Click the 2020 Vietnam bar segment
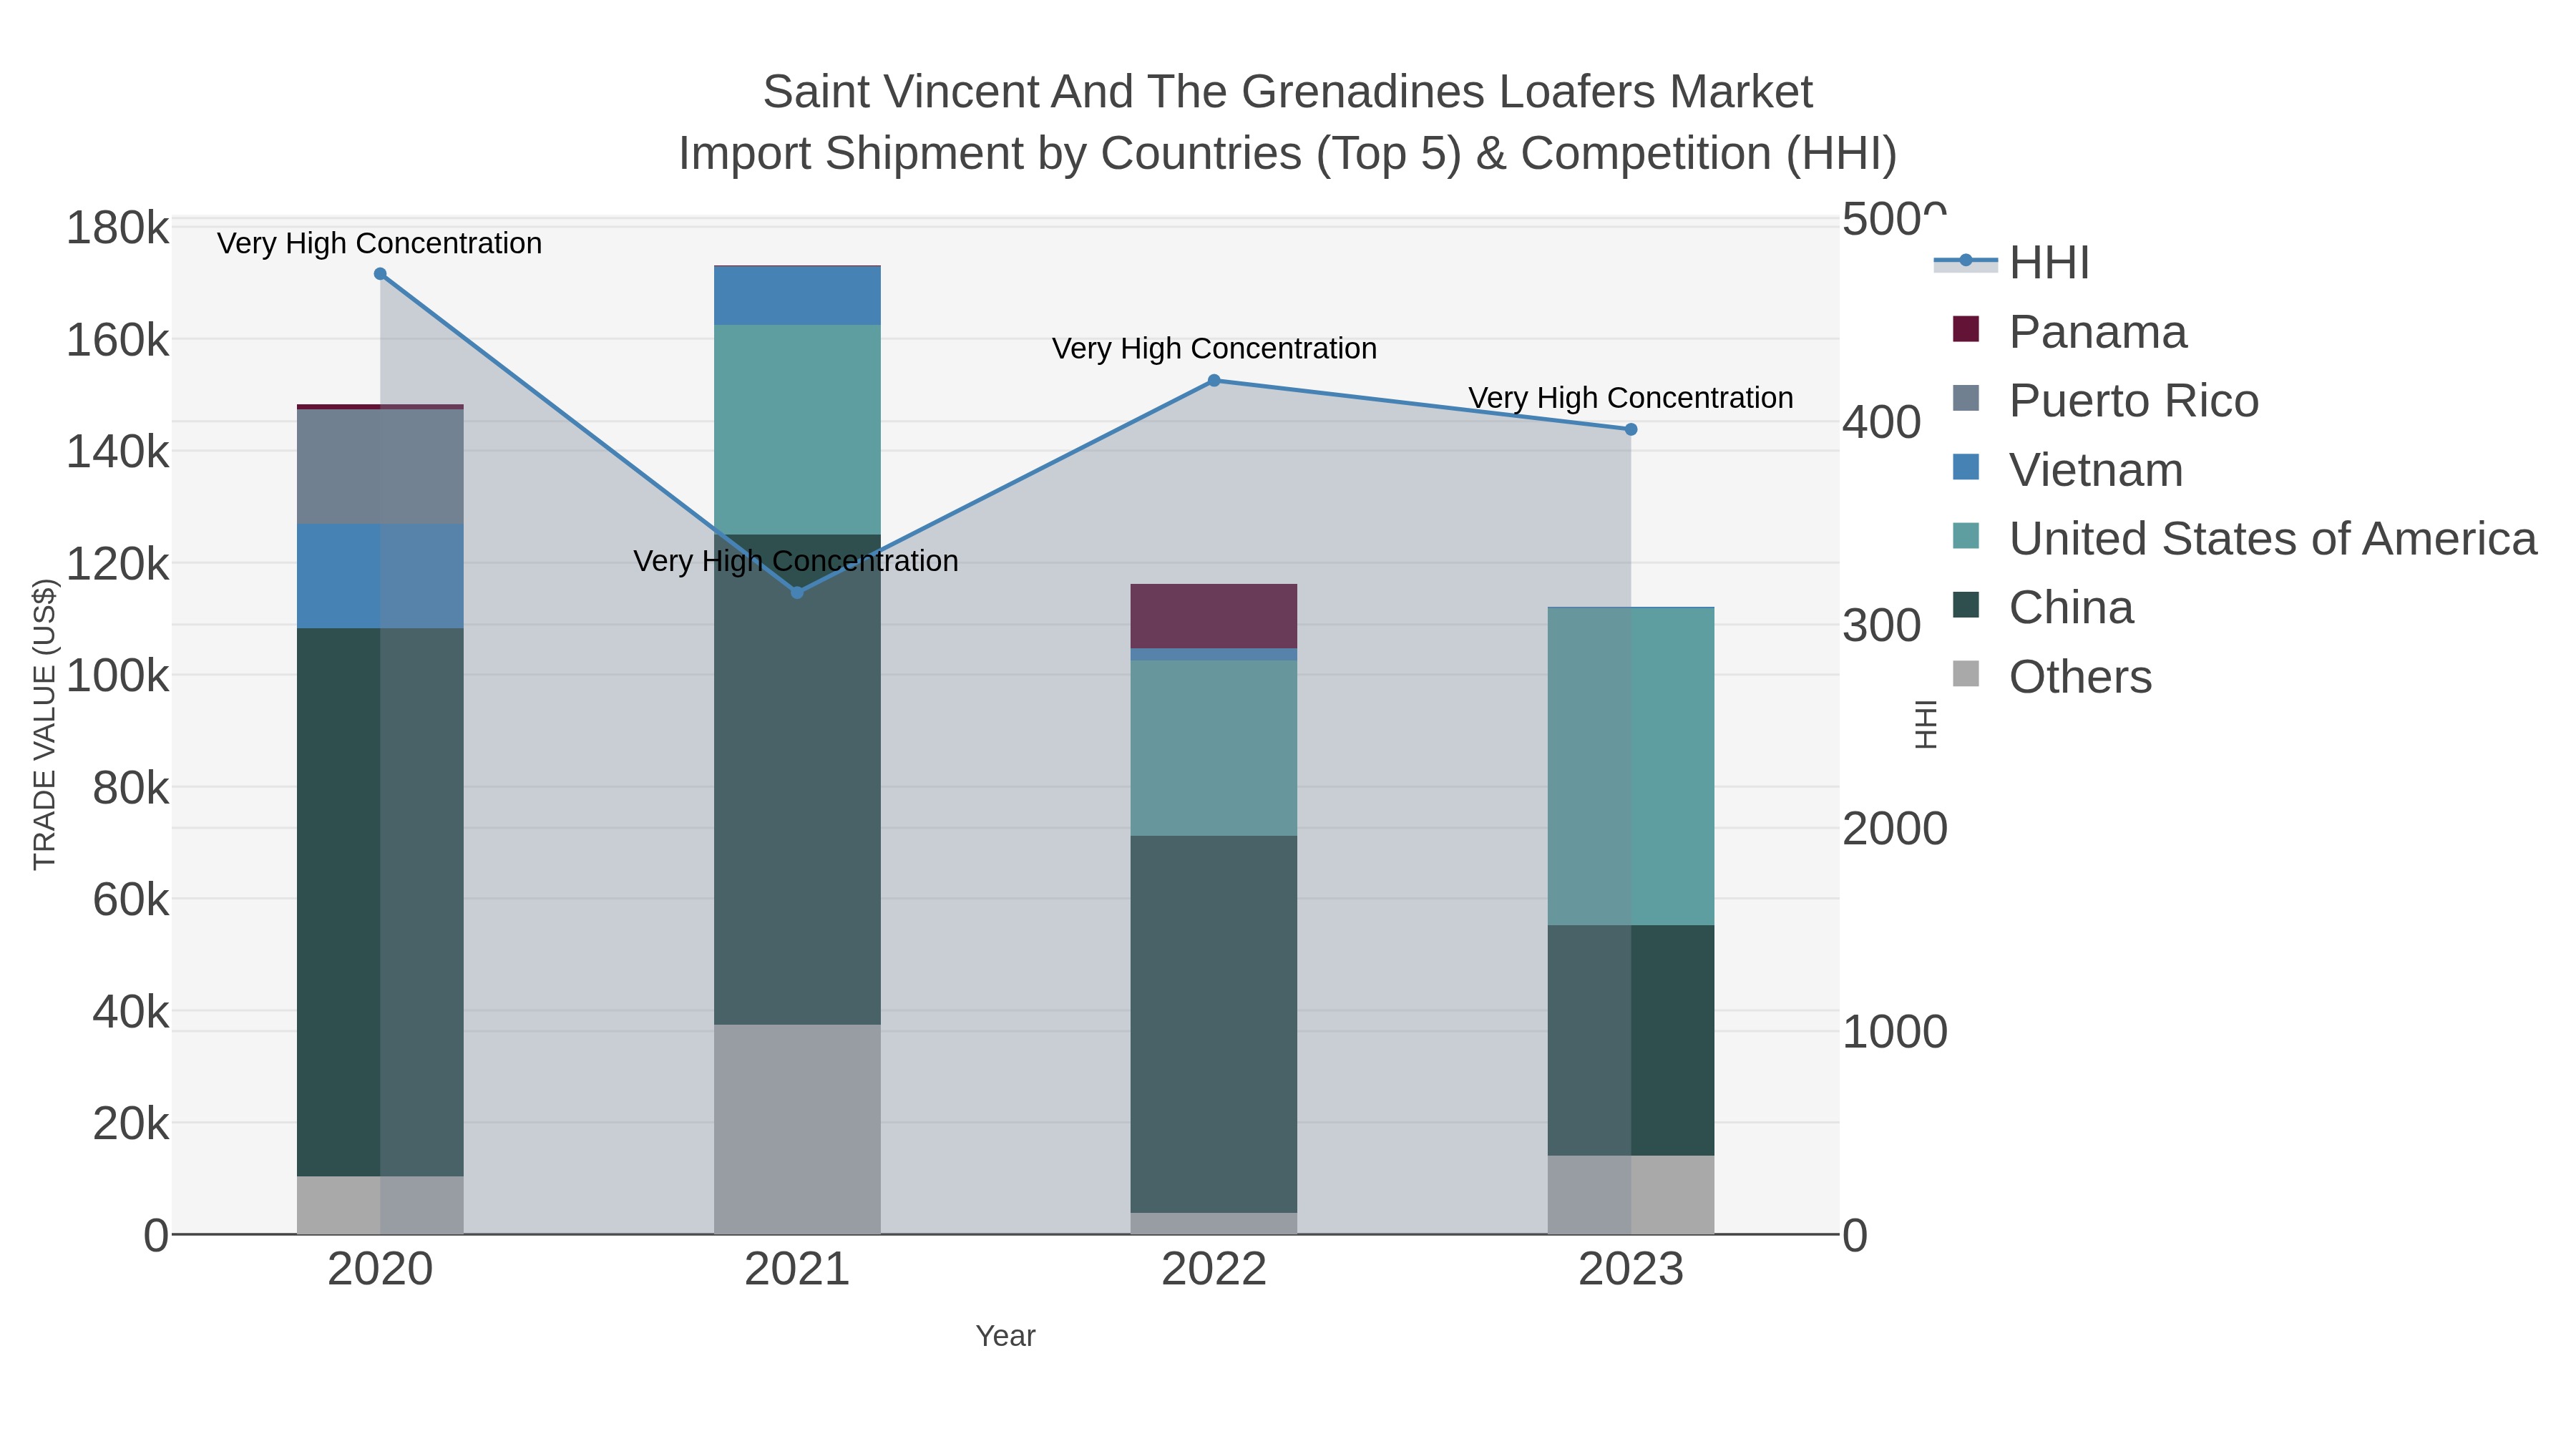This screenshot has height=1449, width=2576. tap(380, 576)
